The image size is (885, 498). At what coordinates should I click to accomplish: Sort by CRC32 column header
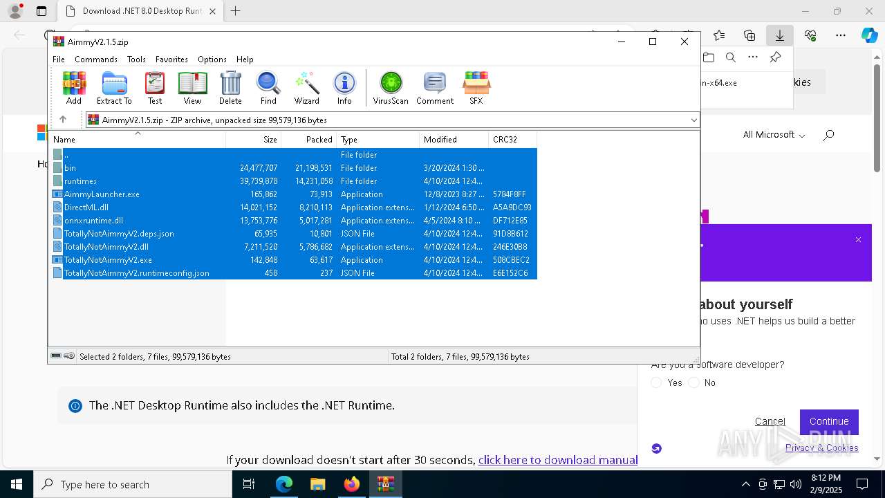(512, 139)
